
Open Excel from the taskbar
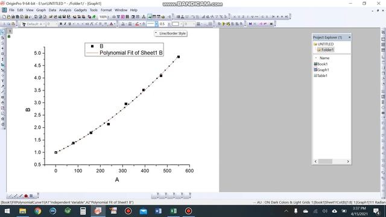(x=173, y=211)
